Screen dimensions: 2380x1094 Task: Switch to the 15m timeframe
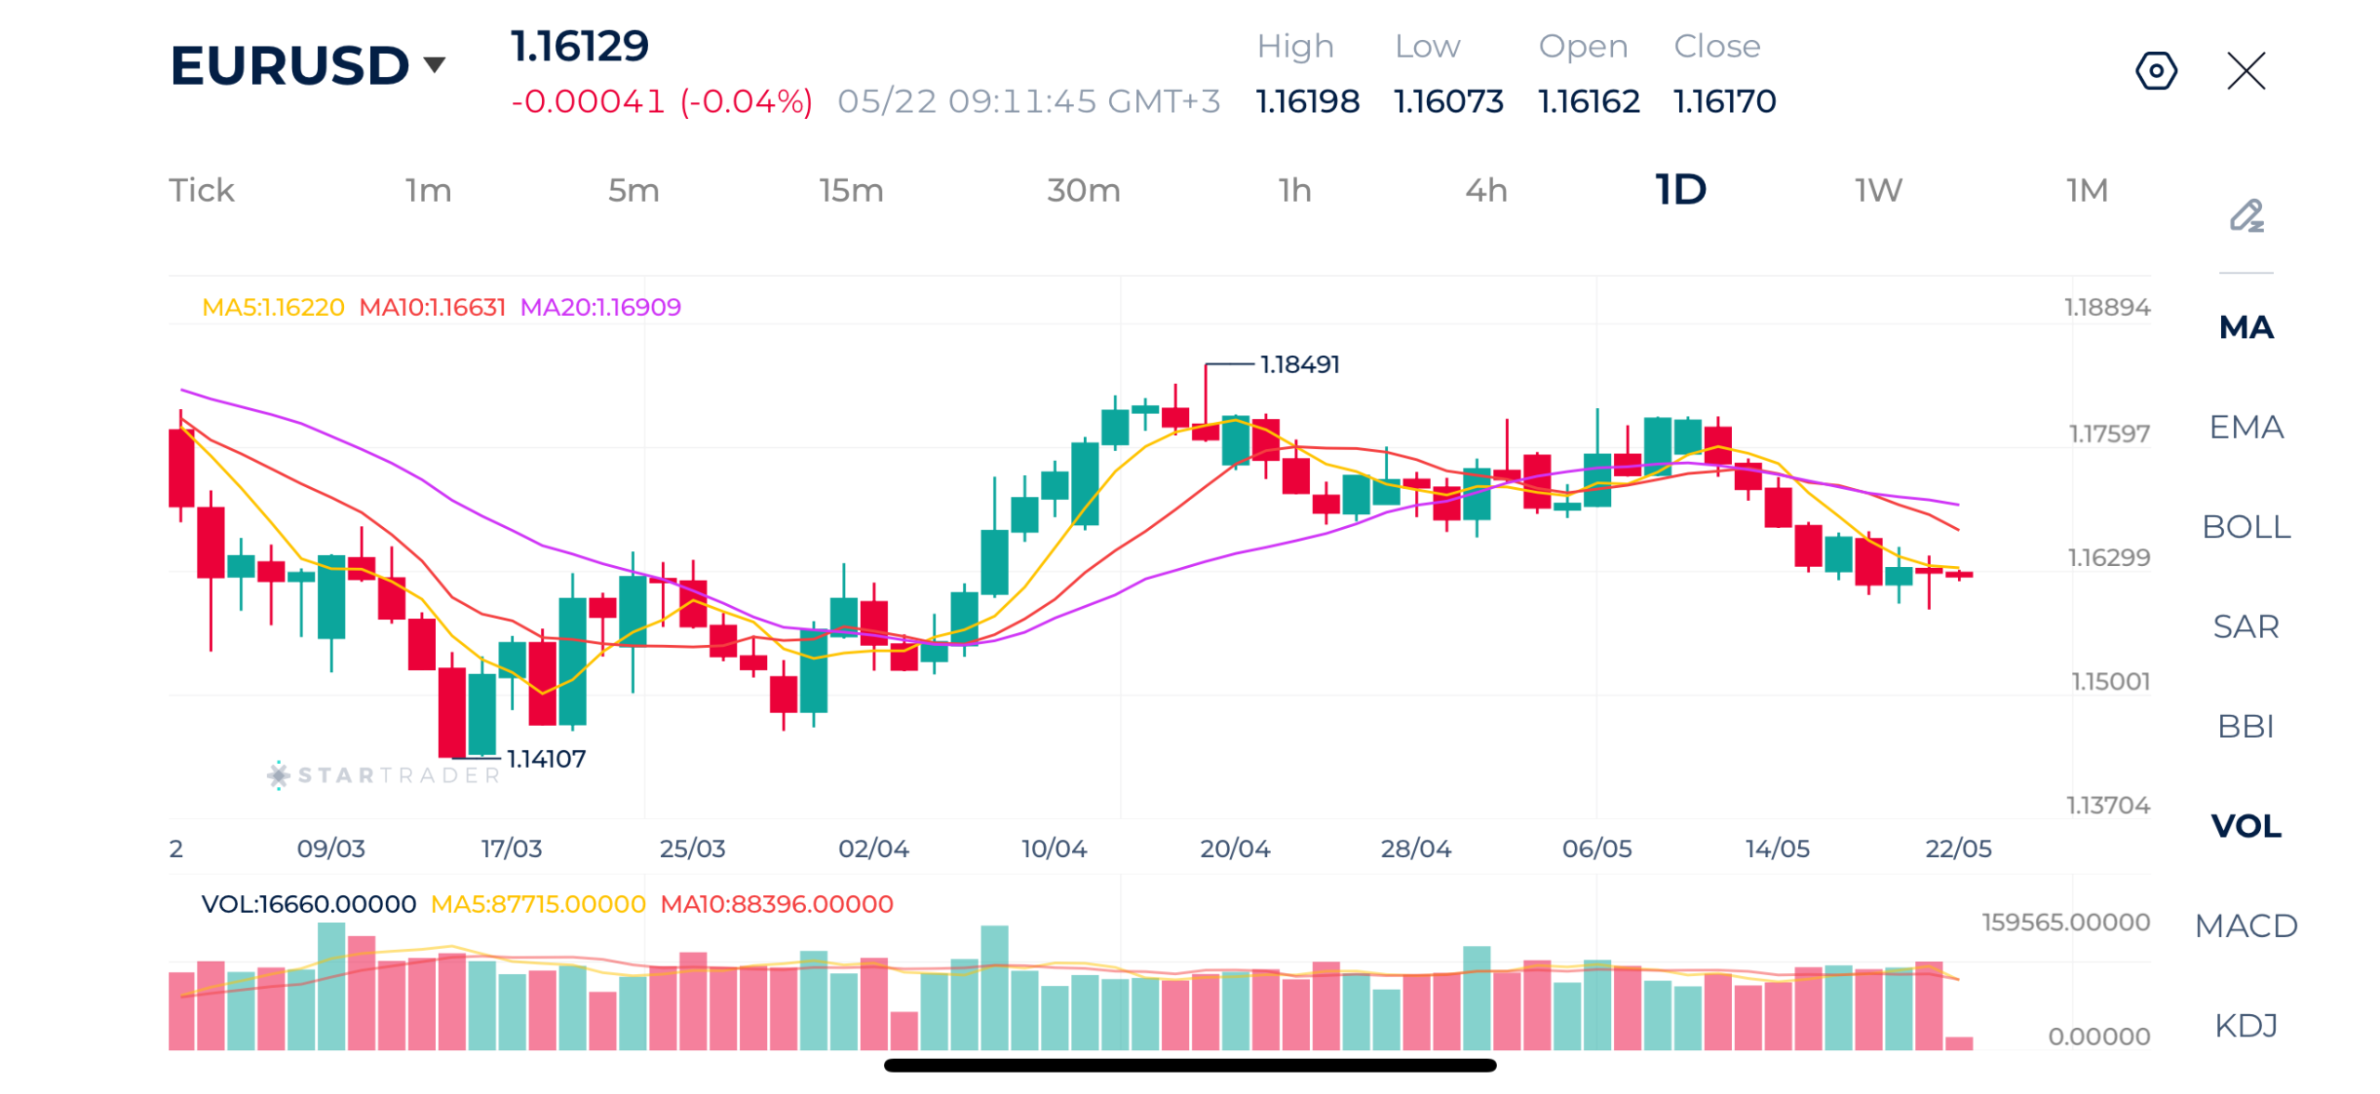(x=850, y=190)
